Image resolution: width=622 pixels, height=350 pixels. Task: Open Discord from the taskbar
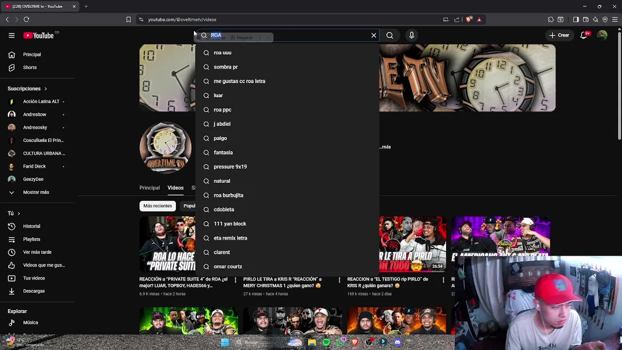tap(397, 342)
